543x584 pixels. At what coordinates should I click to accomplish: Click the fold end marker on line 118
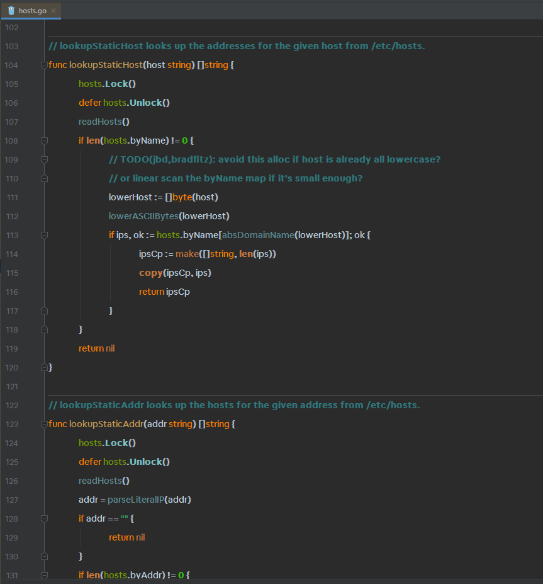(x=44, y=329)
